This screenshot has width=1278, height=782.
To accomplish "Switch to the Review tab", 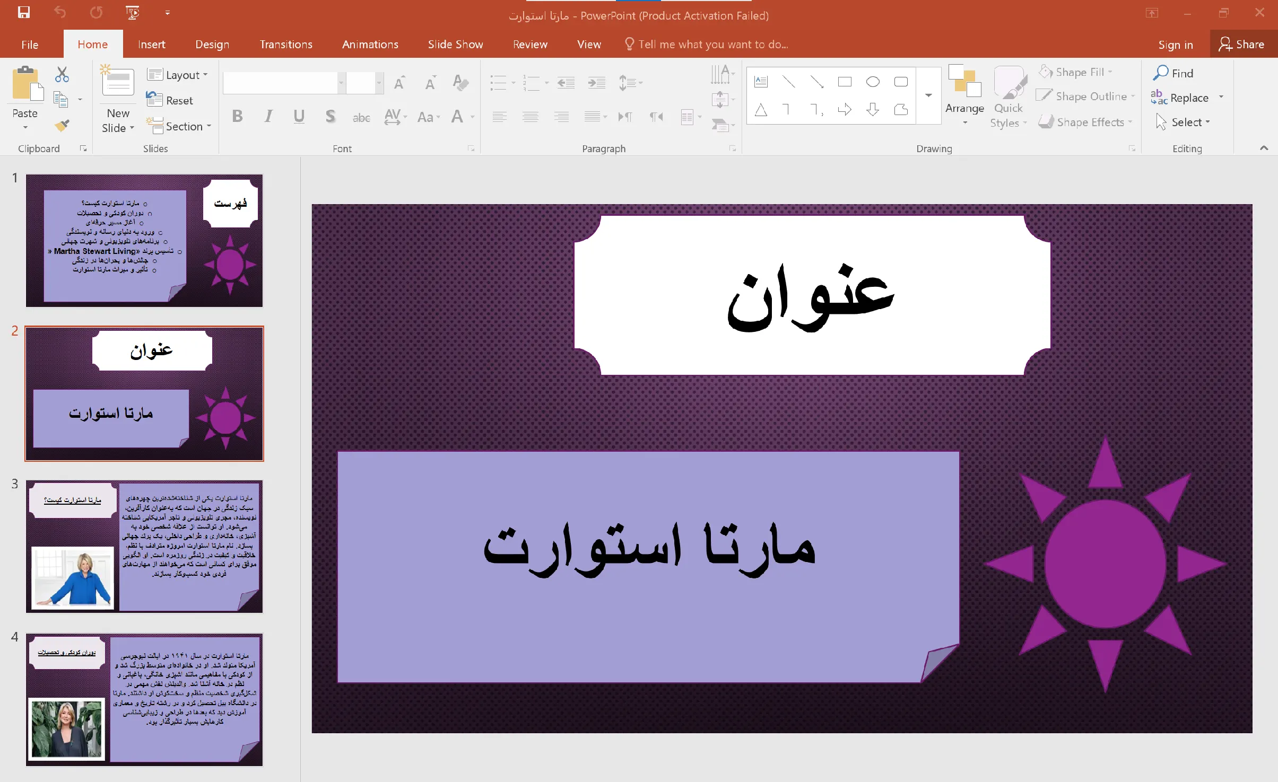I will [530, 45].
